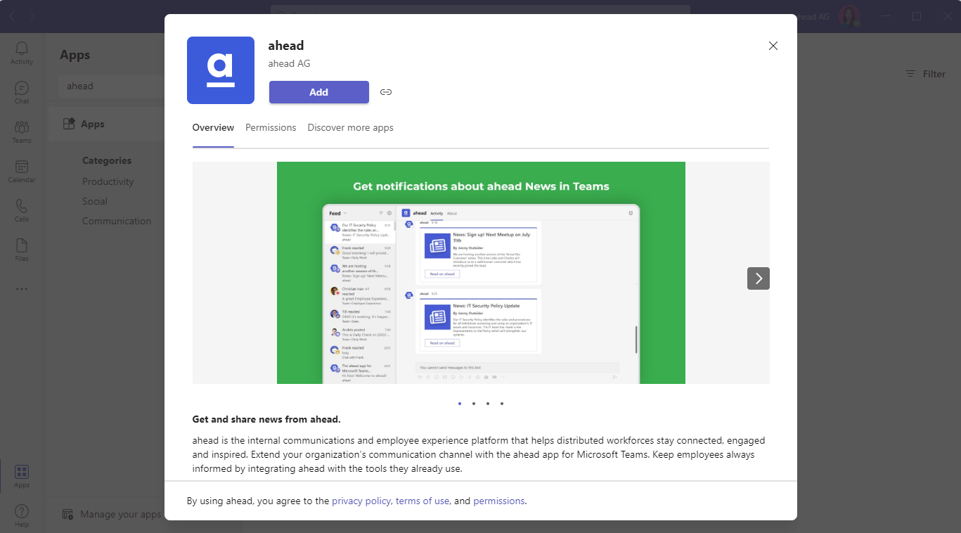961x533 pixels.
Task: Show more sidebar options via the ellipsis
Action: (x=21, y=288)
